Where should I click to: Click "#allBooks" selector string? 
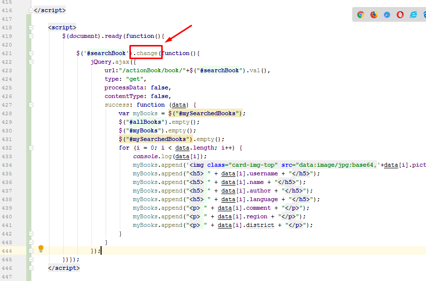click(x=145, y=122)
